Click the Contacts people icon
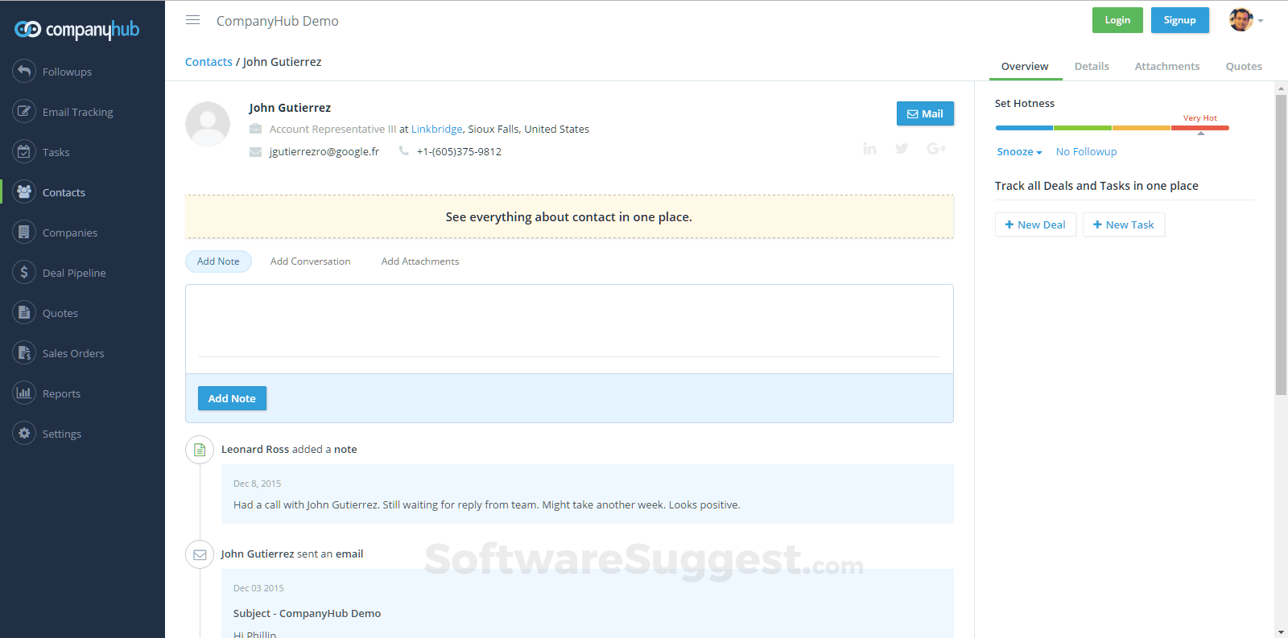The image size is (1288, 638). point(24,191)
